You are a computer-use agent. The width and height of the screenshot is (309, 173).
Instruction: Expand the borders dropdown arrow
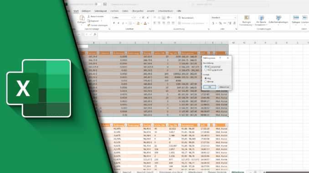click(134, 23)
